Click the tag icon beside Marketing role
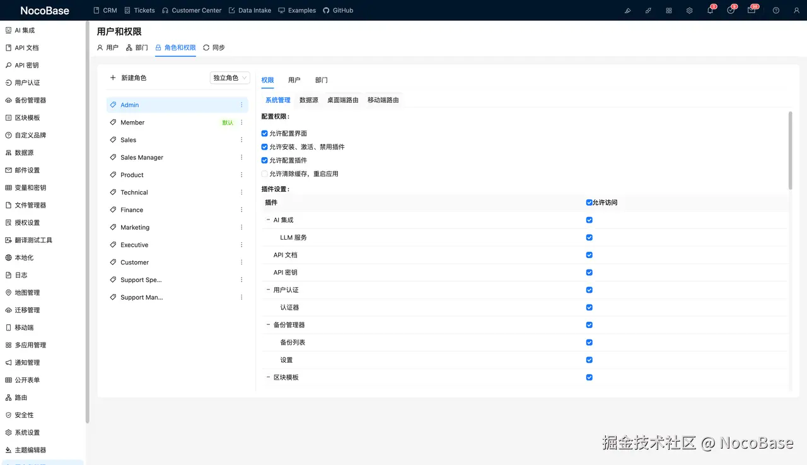This screenshot has width=807, height=465. (x=113, y=227)
